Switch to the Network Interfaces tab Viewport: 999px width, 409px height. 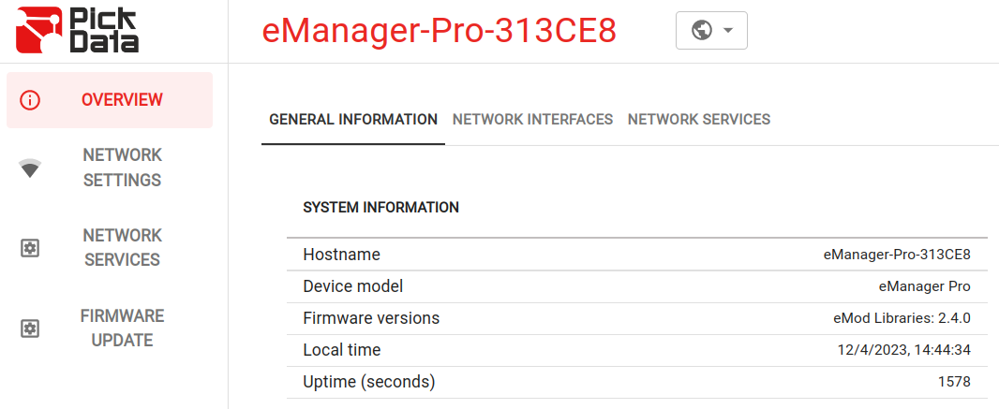pos(532,120)
